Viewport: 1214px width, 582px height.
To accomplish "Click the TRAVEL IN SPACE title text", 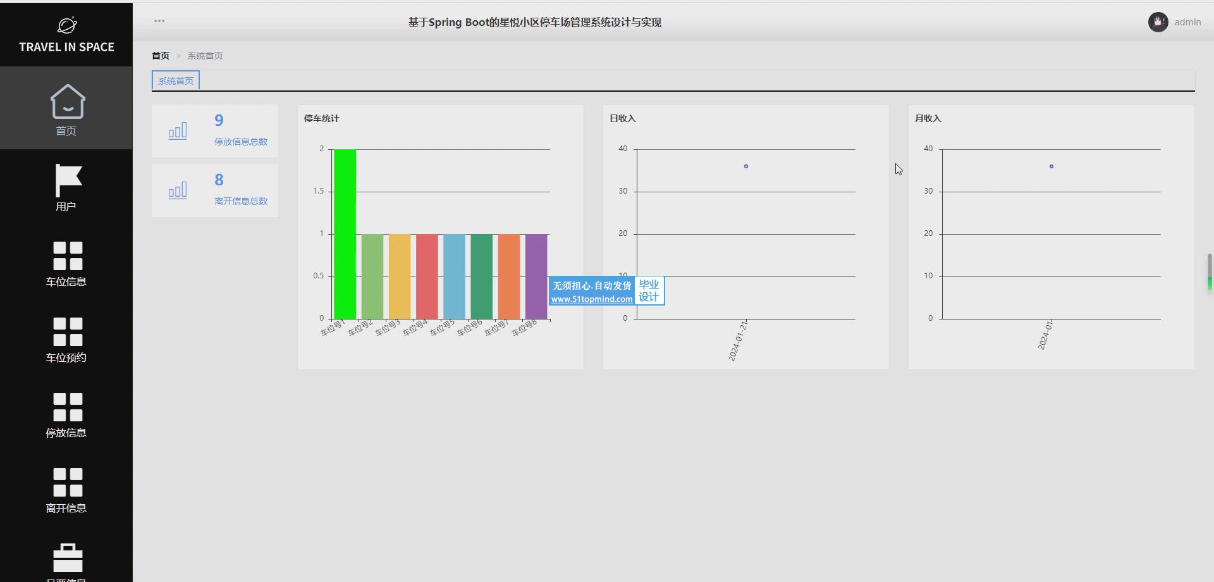I will coord(66,47).
